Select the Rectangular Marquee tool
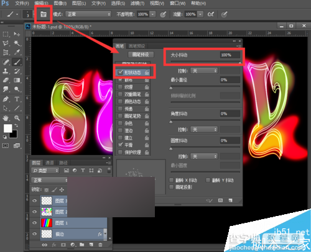 point(6,34)
